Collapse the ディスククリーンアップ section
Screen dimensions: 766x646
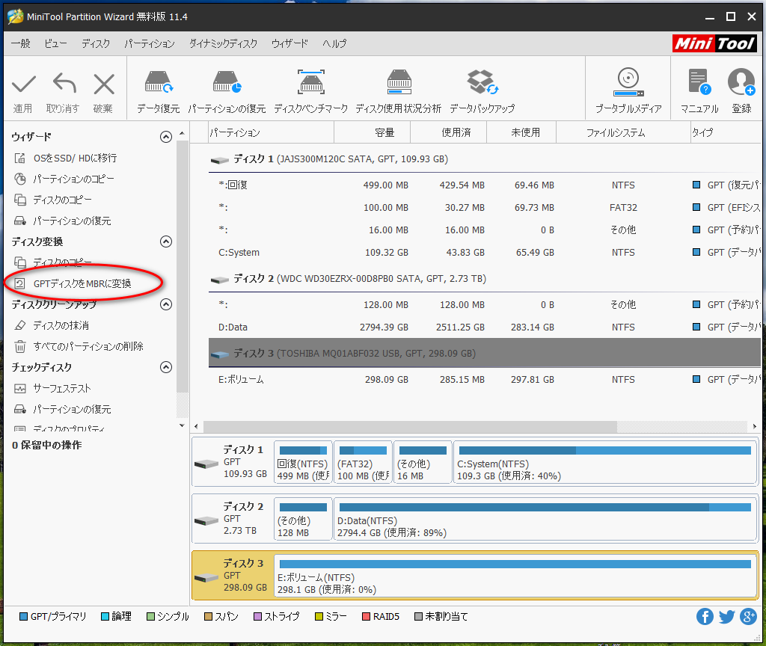166,304
